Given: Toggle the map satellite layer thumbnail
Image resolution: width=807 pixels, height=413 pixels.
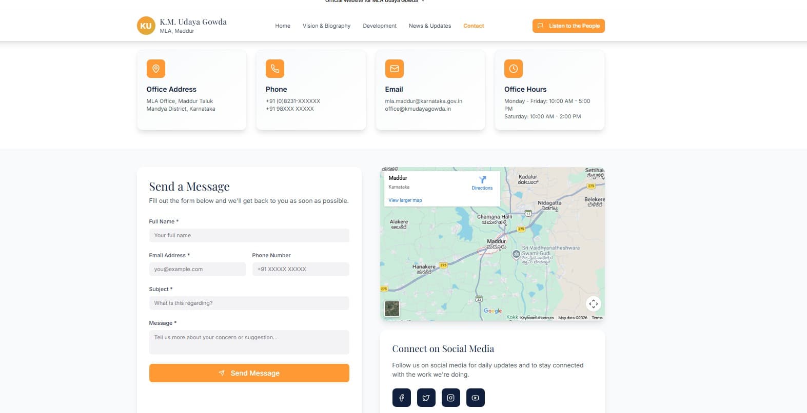Looking at the screenshot, I should [392, 308].
